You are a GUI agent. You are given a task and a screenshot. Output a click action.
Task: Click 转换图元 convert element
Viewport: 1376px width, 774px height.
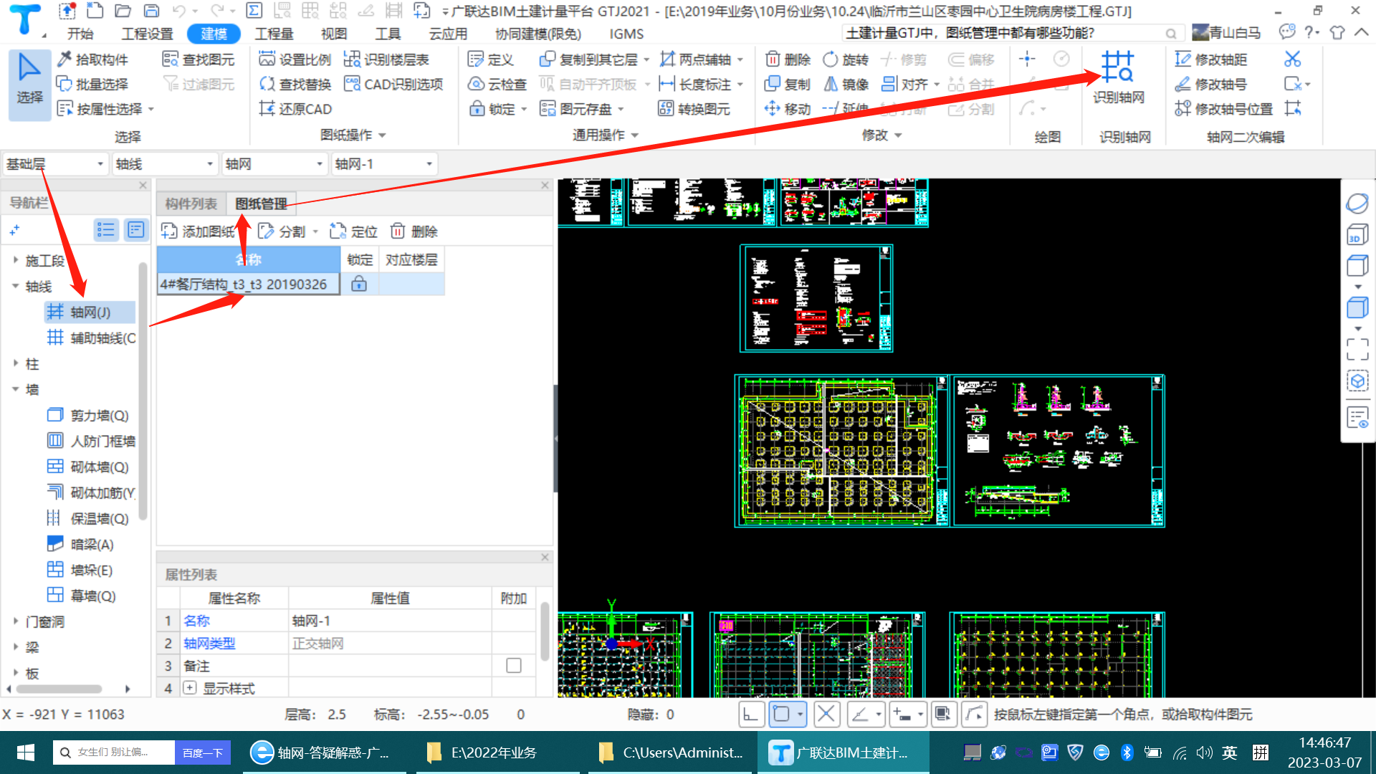point(694,109)
